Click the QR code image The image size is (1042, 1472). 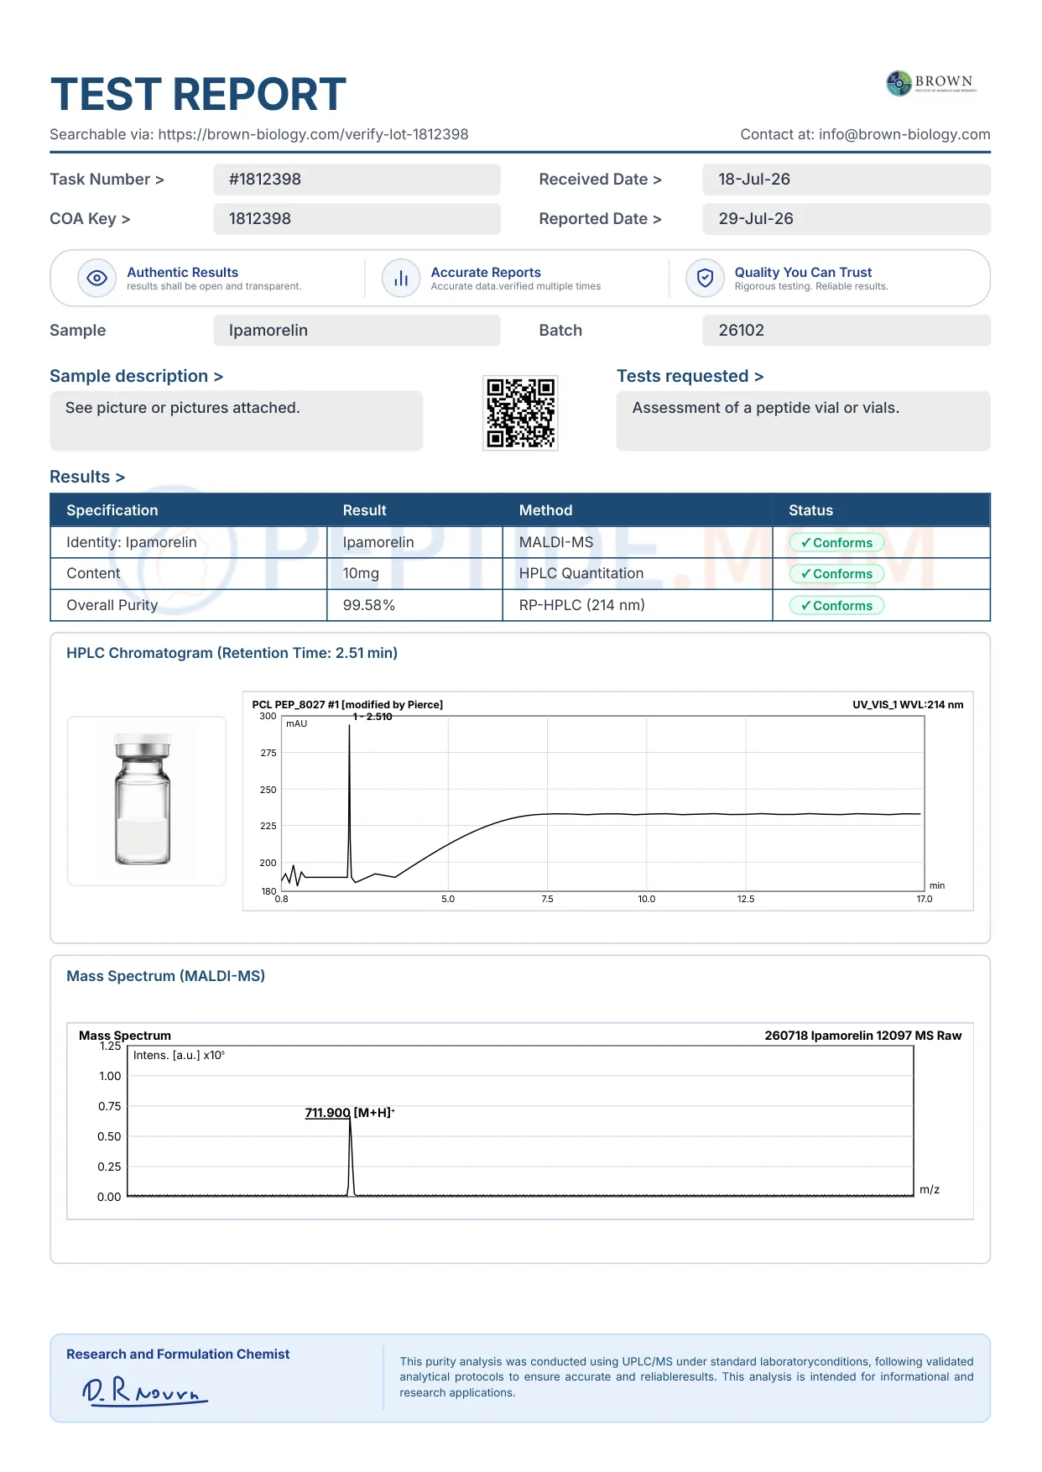[x=520, y=413]
